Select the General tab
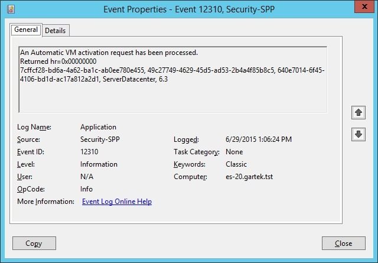Screen dimensions: 378x263 pos(26,30)
